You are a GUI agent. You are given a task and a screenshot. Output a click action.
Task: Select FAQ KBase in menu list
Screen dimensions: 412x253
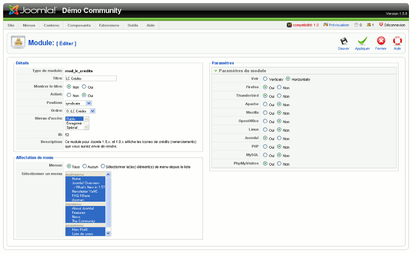85,196
